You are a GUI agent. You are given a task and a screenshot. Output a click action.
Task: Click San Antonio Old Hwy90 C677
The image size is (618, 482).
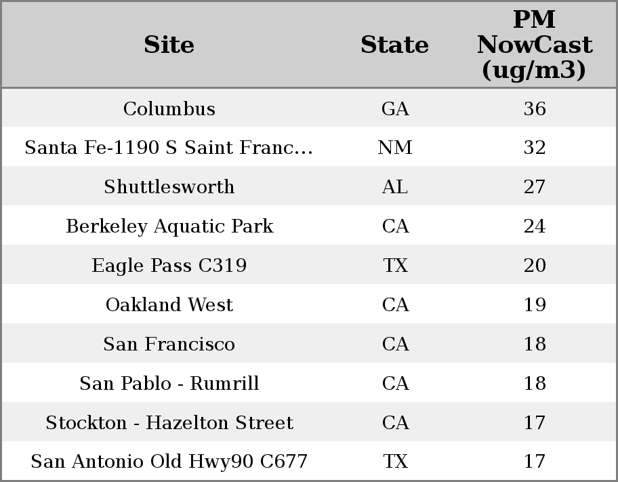[169, 462]
